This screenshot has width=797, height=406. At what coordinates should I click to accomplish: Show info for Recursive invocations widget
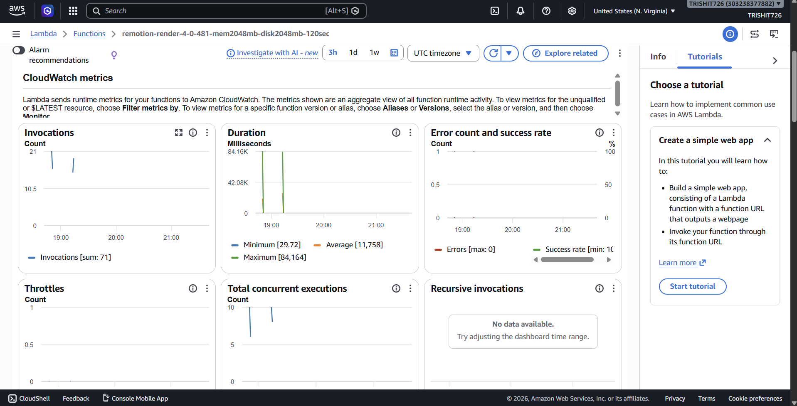coord(600,288)
